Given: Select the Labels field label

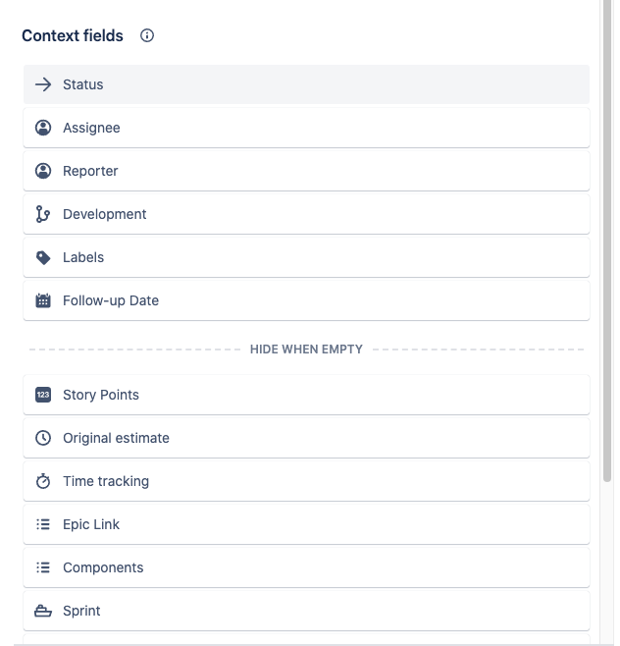Looking at the screenshot, I should pos(83,257).
